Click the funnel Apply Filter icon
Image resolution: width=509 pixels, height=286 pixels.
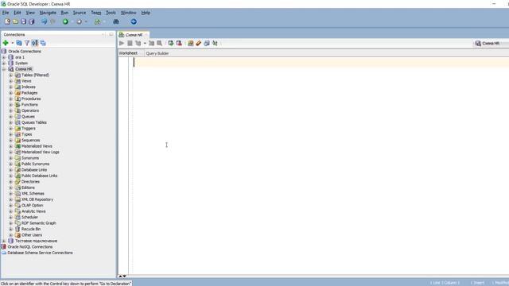(x=27, y=43)
